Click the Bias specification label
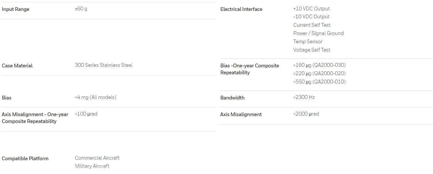Viewport: 433px width, 174px height. [7, 98]
